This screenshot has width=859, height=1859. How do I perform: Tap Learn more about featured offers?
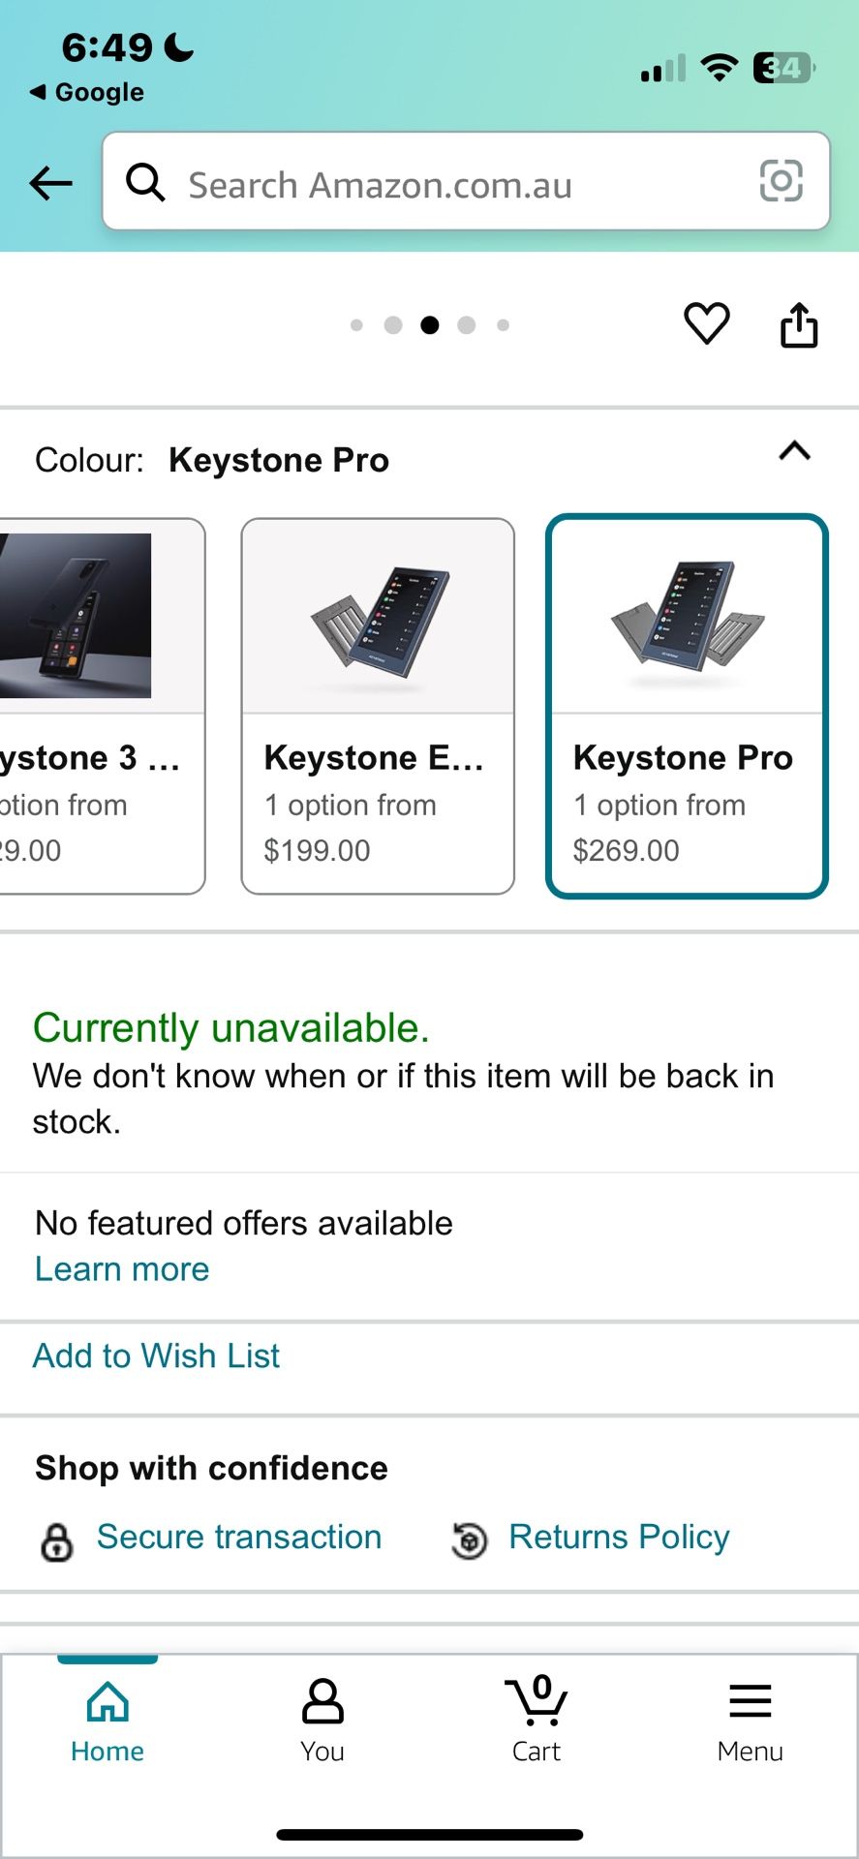120,1268
